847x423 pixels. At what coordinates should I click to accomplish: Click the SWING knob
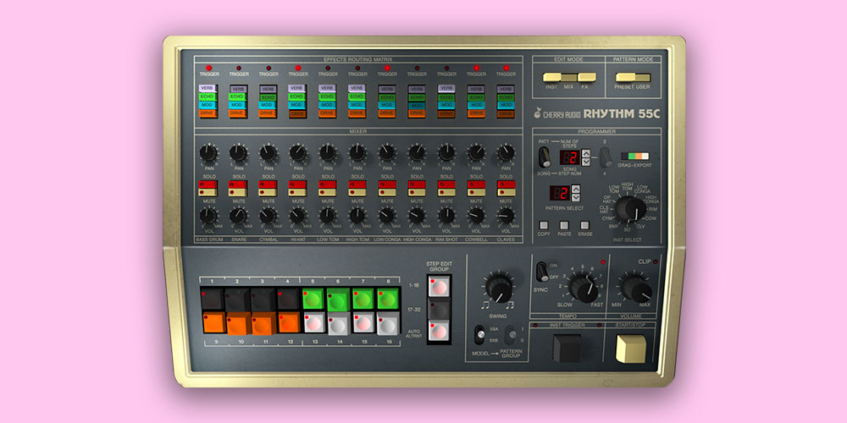499,287
